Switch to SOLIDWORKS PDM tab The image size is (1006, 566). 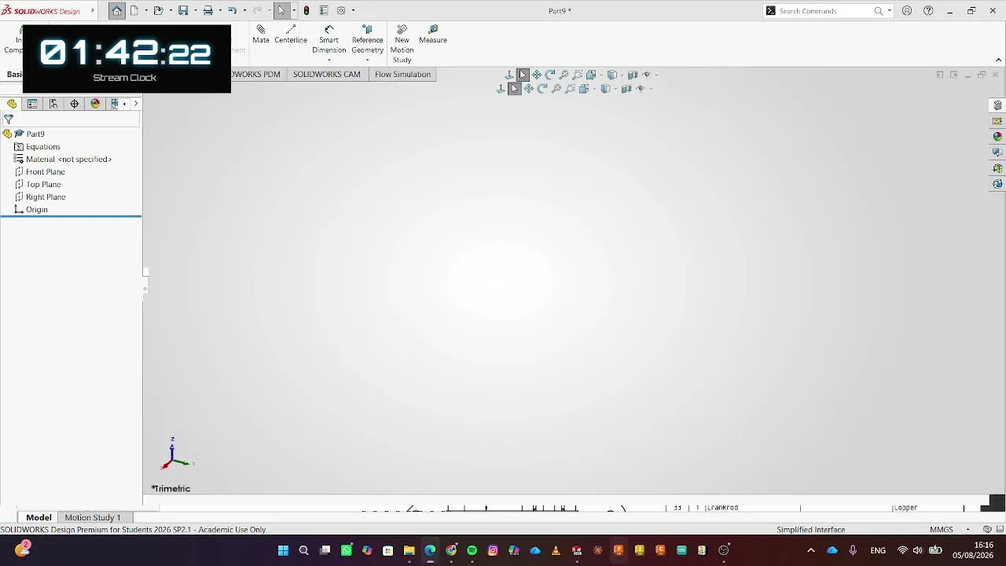256,74
